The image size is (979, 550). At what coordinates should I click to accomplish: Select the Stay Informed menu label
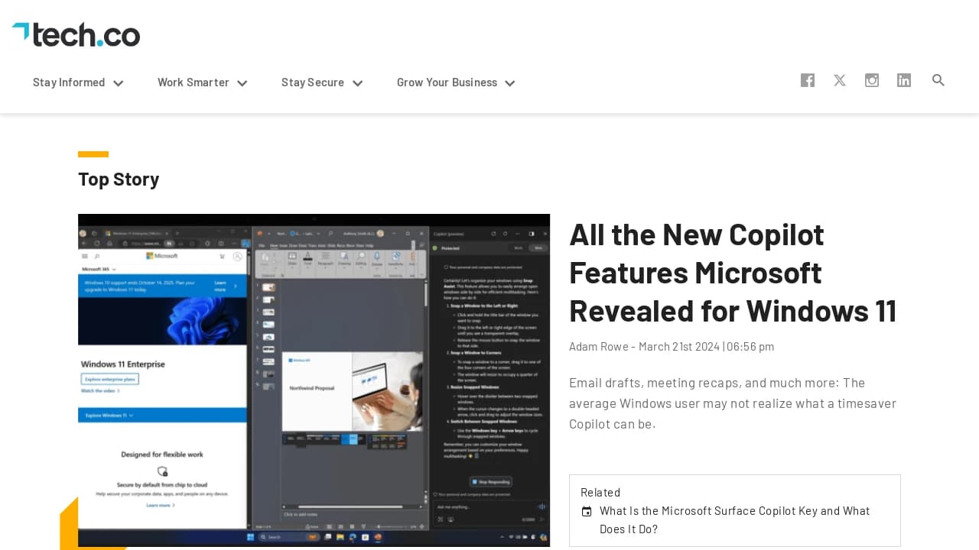click(x=69, y=82)
